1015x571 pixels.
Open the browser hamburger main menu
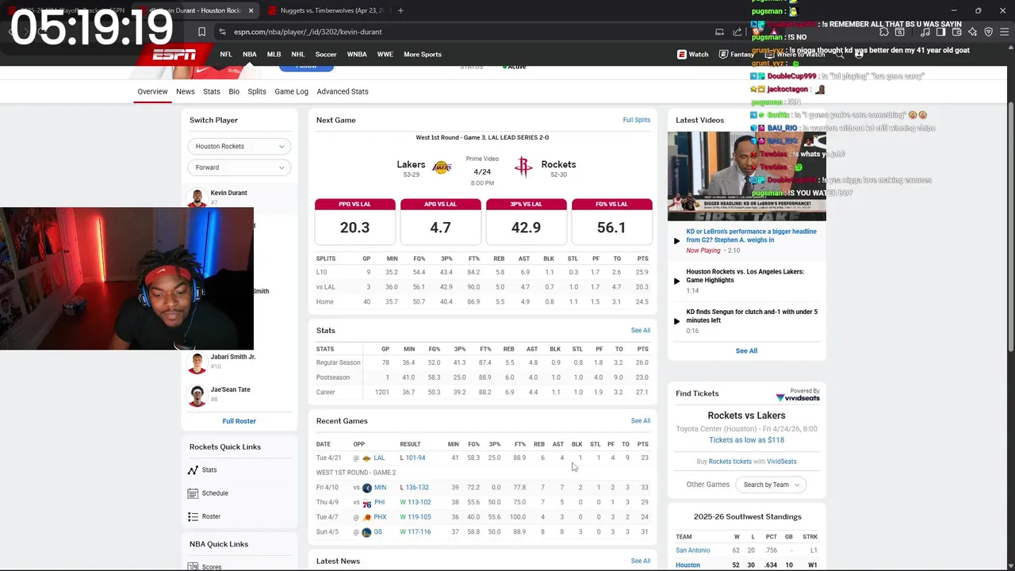click(x=1004, y=32)
